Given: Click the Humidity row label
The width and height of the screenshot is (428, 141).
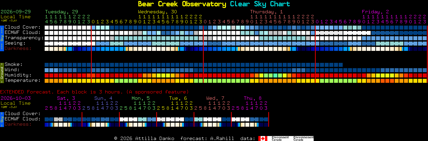Looking at the screenshot, I should coord(18,75).
